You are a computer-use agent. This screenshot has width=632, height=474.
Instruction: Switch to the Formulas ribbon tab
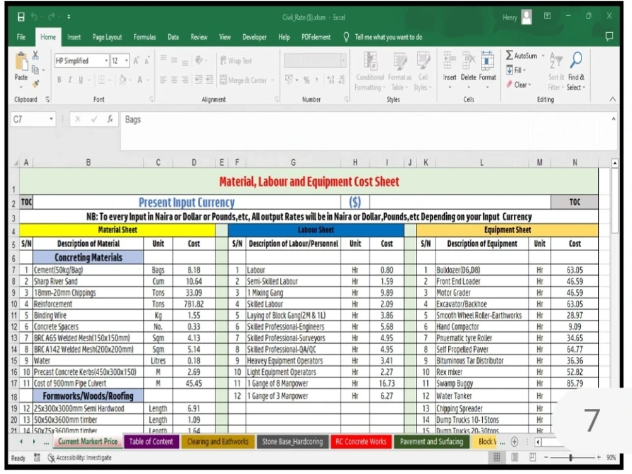pos(145,37)
